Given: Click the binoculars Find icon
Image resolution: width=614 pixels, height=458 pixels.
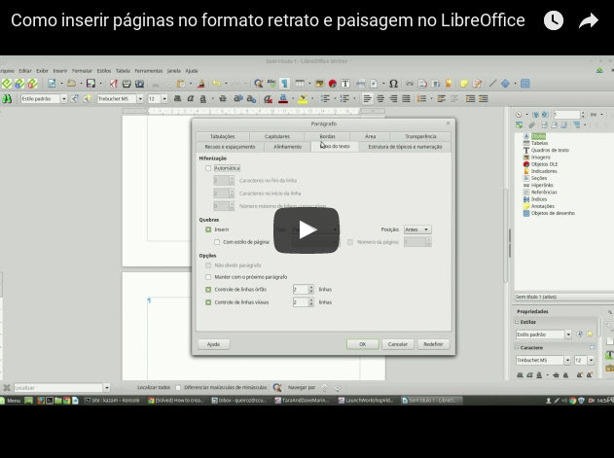Looking at the screenshot, I should [x=7, y=98].
